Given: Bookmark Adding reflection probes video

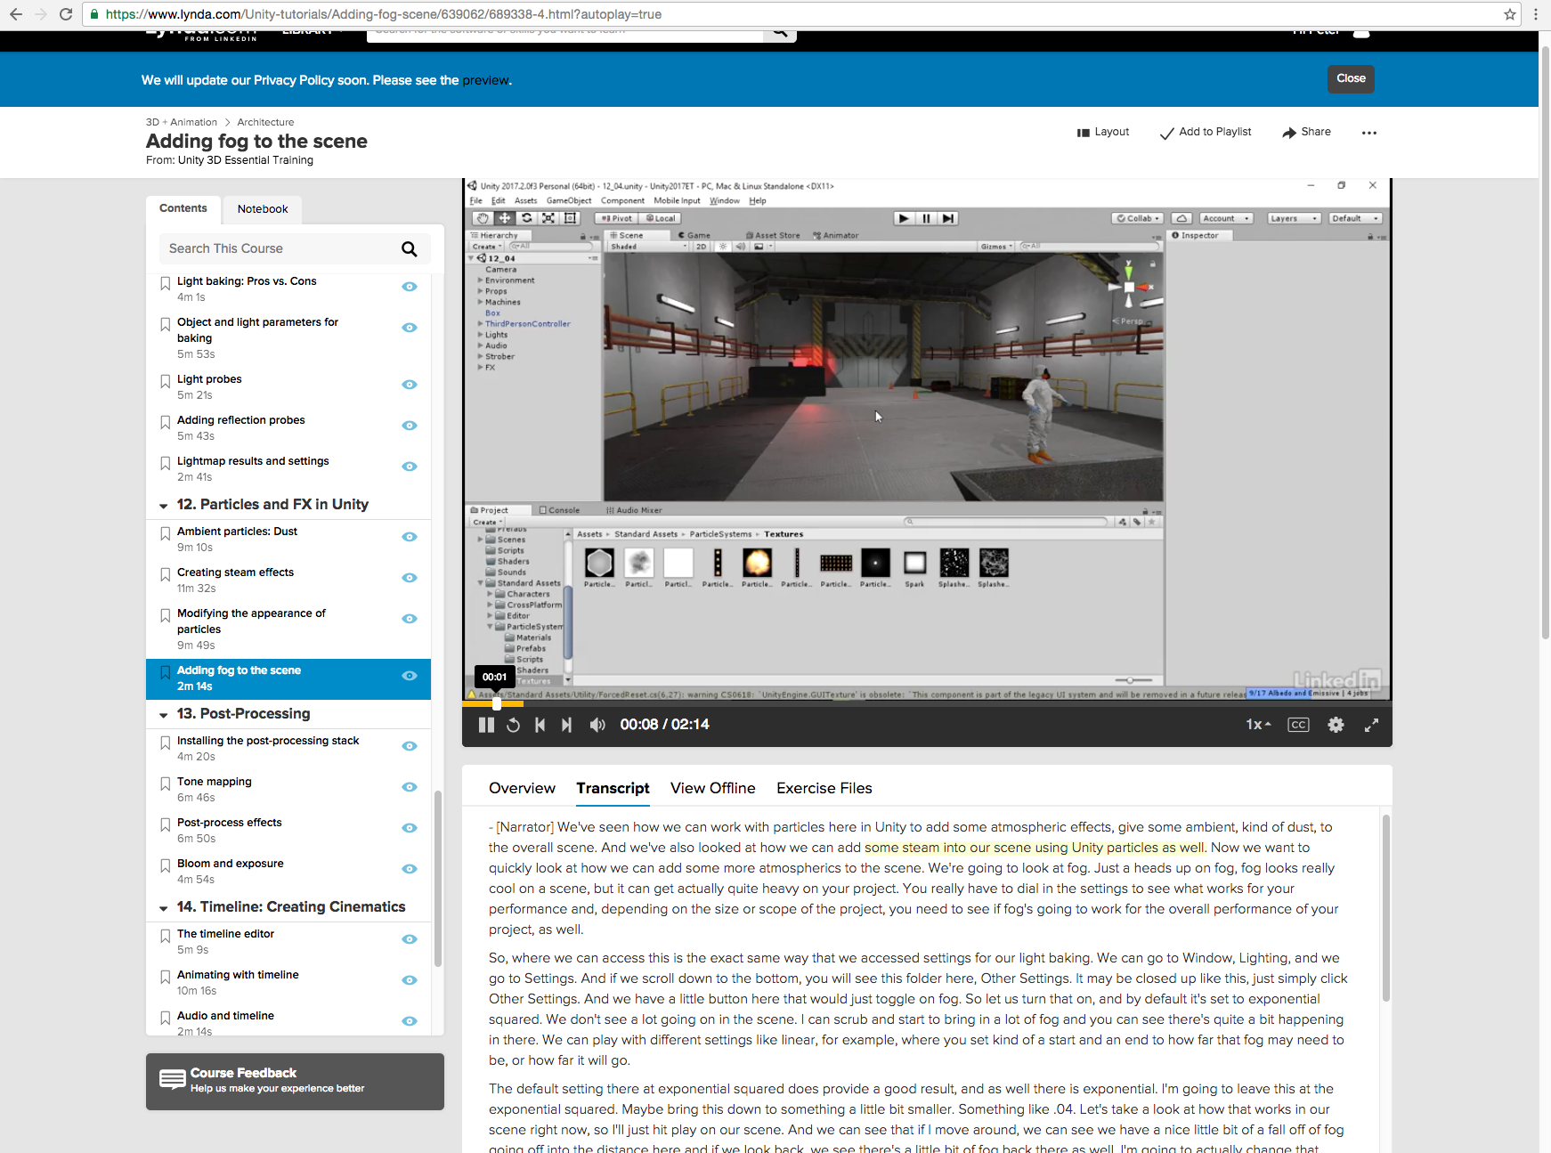Looking at the screenshot, I should click(165, 423).
